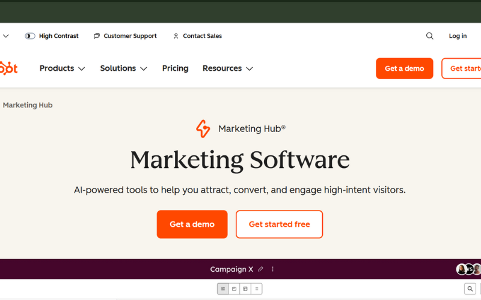Toggle the High Contrast switch
This screenshot has height=300, width=481.
click(30, 36)
